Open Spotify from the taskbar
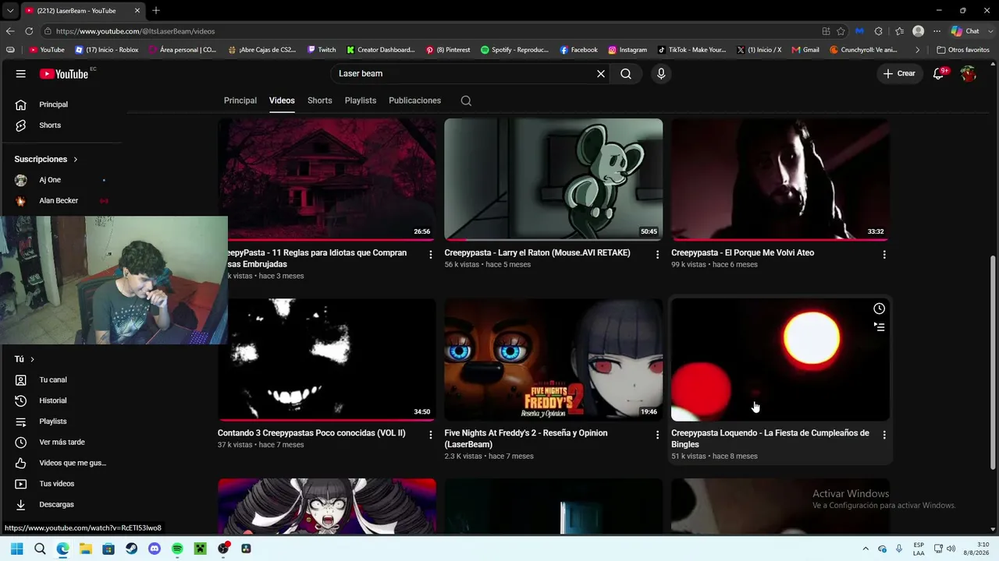999x561 pixels. [x=177, y=549]
